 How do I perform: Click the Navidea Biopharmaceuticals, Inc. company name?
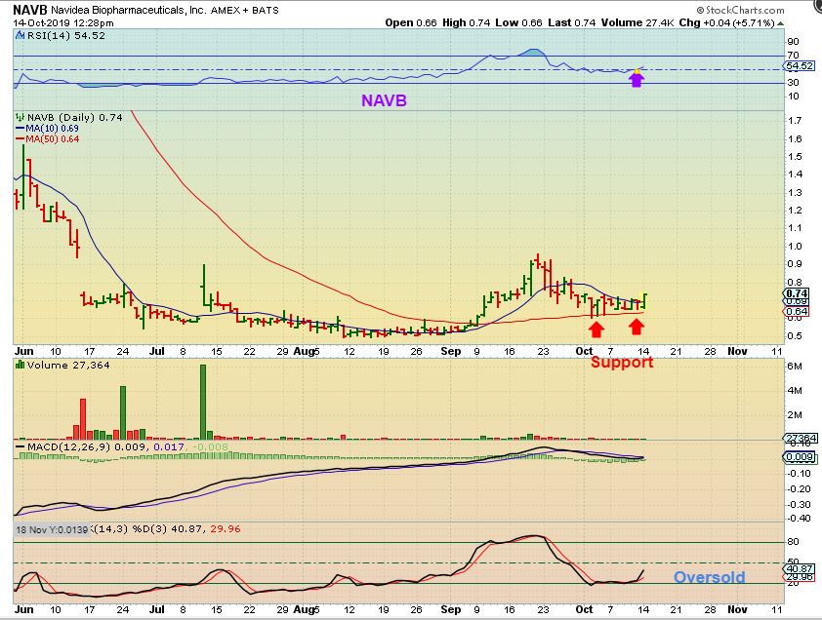click(129, 10)
